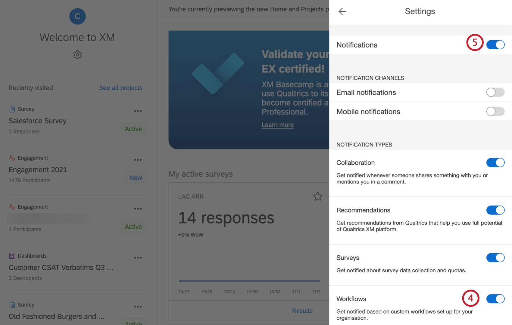Open the Learn more link about XM Basecamp
512x325 pixels.
point(277,125)
